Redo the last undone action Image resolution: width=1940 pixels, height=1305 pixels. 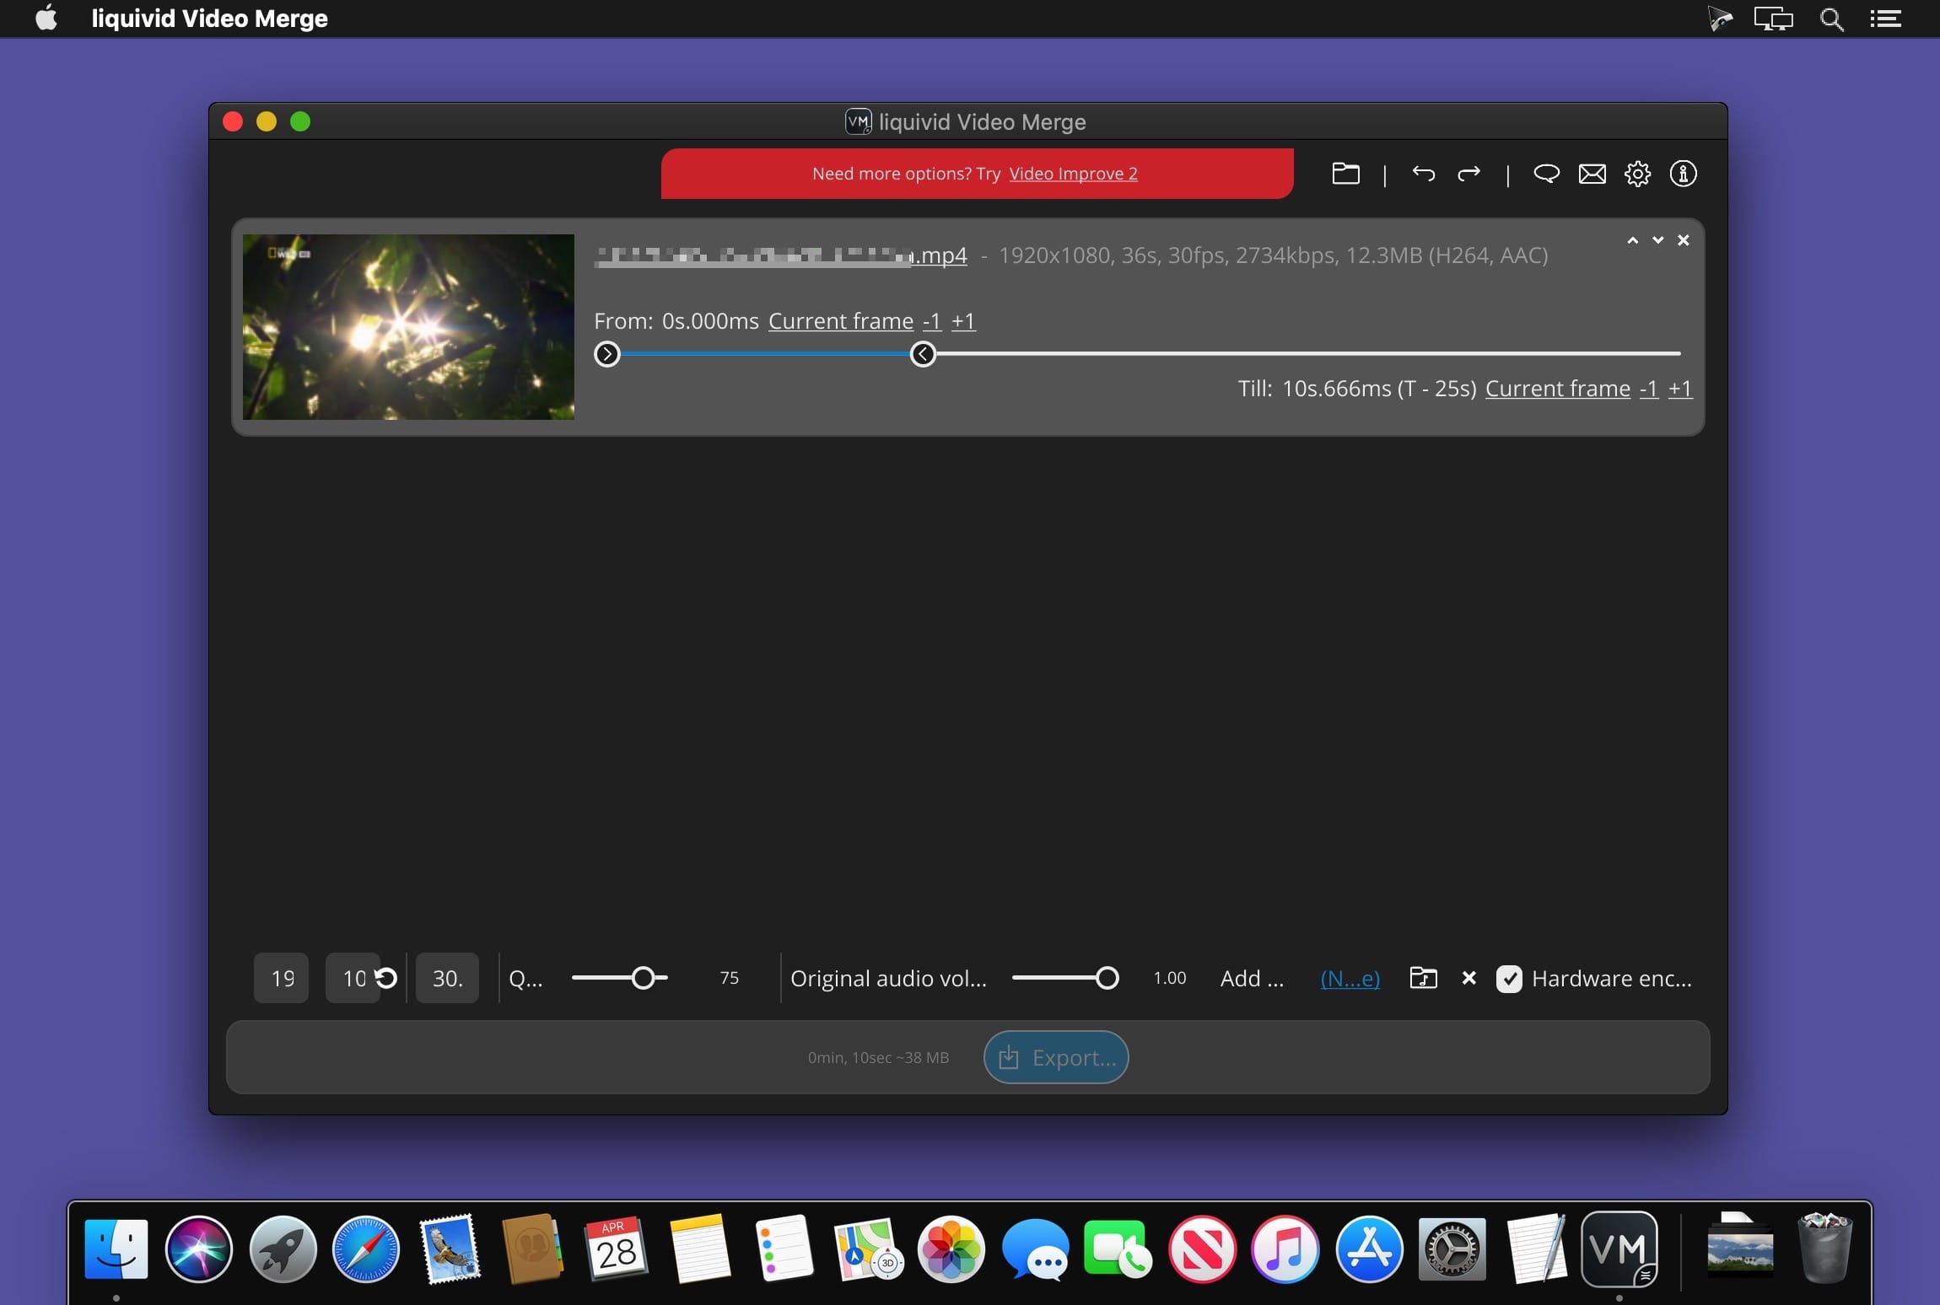[1468, 174]
